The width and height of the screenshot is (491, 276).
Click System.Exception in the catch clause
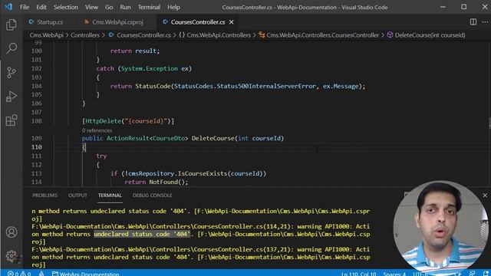coord(150,68)
